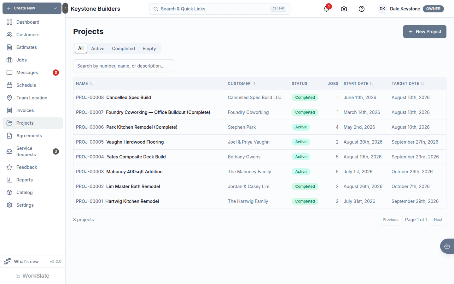Screen dimensions: 454x284
Task: Click the camera icon in header
Action: pyautogui.click(x=344, y=9)
